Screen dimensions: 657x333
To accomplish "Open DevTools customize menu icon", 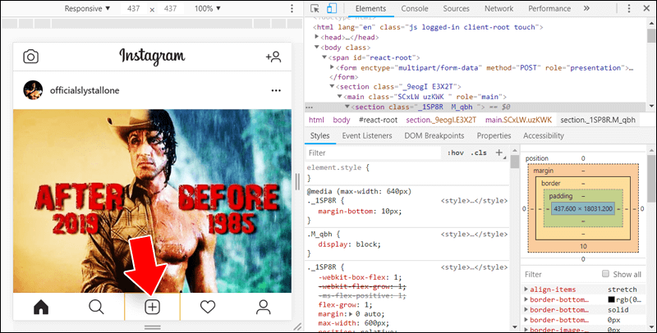I will pyautogui.click(x=628, y=8).
